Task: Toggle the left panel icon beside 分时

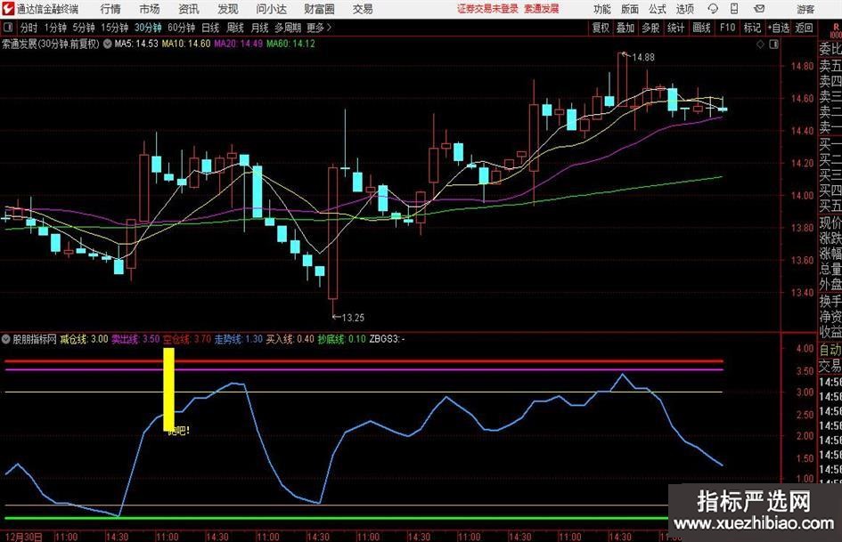Action: pyautogui.click(x=7, y=28)
